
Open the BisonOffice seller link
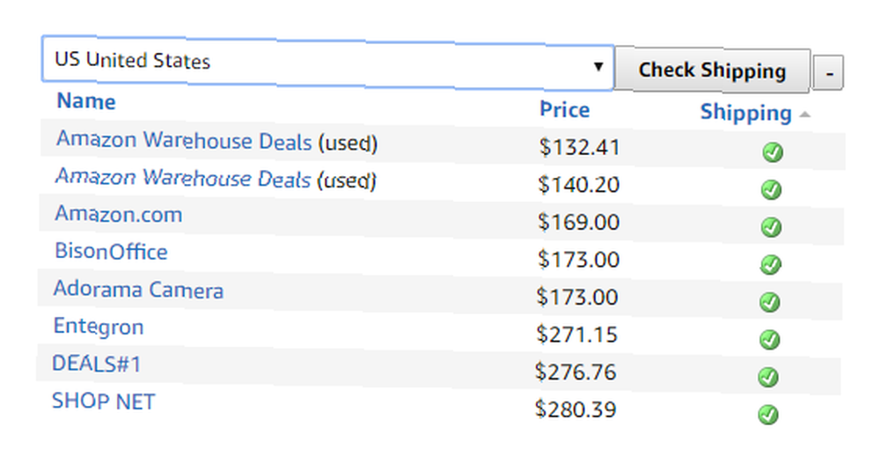111,251
